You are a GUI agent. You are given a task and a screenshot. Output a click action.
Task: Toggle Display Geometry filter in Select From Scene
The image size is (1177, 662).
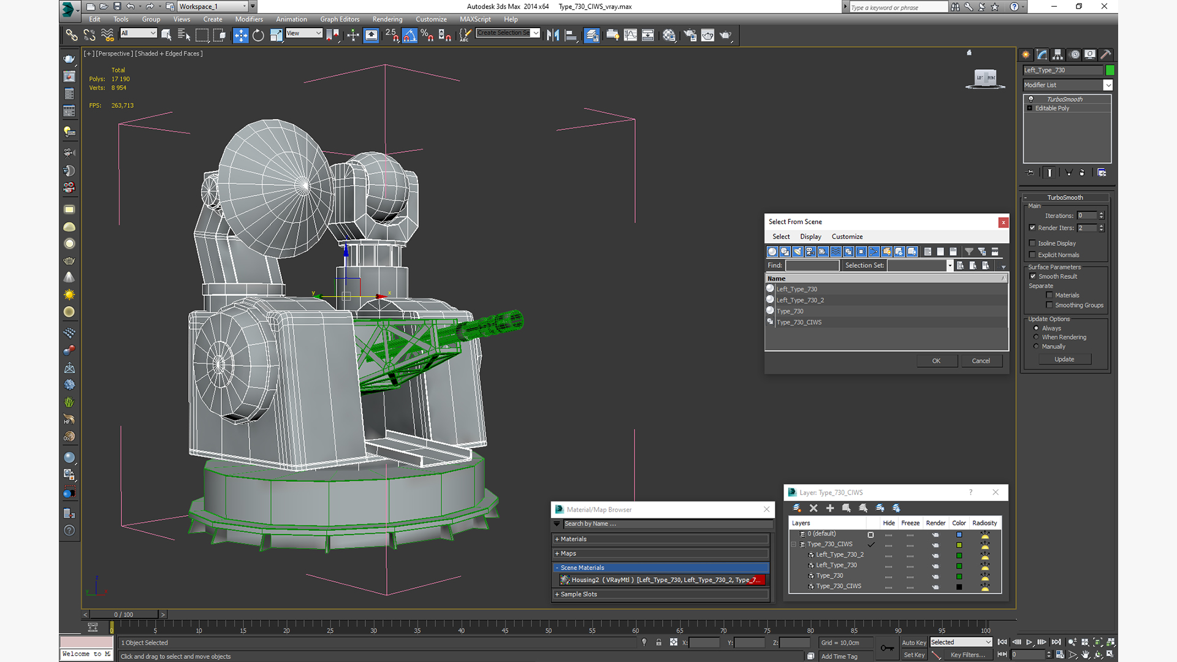(x=772, y=251)
